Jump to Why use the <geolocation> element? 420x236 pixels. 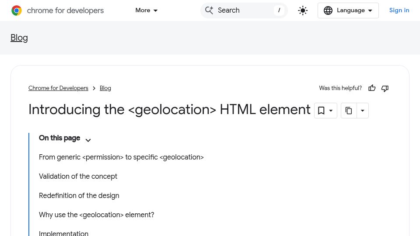pyautogui.click(x=96, y=215)
